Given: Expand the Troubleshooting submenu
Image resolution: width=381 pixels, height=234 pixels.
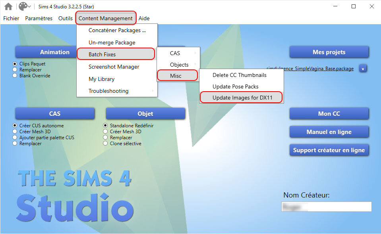Looking at the screenshot, I should (x=117, y=91).
